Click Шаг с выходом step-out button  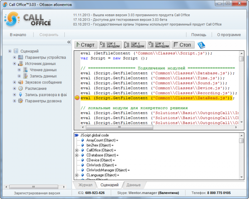(159, 45)
